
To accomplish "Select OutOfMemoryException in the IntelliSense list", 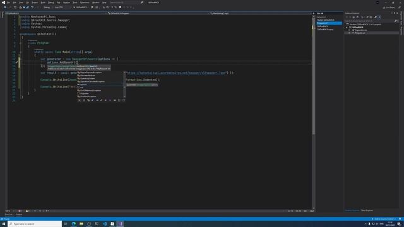I will point(100,91).
